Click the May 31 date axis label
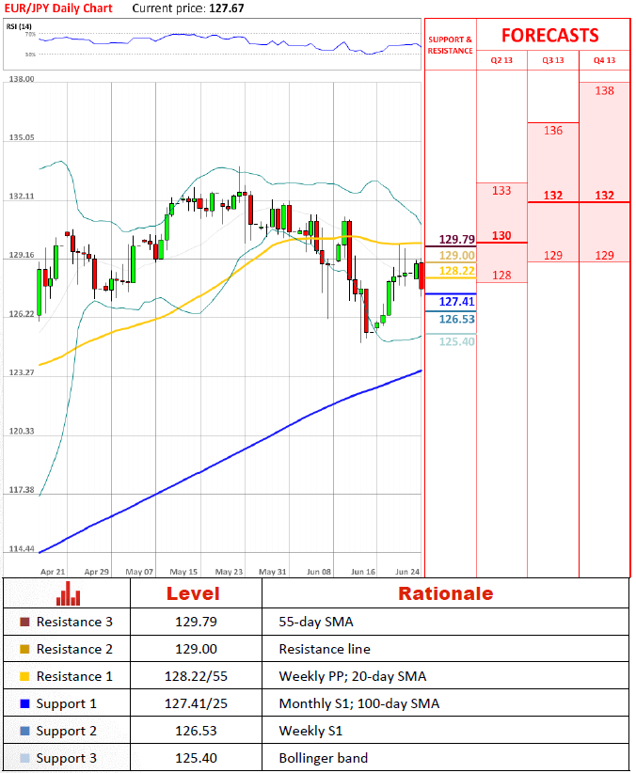Viewport: 636px width, 773px height. coord(272,572)
